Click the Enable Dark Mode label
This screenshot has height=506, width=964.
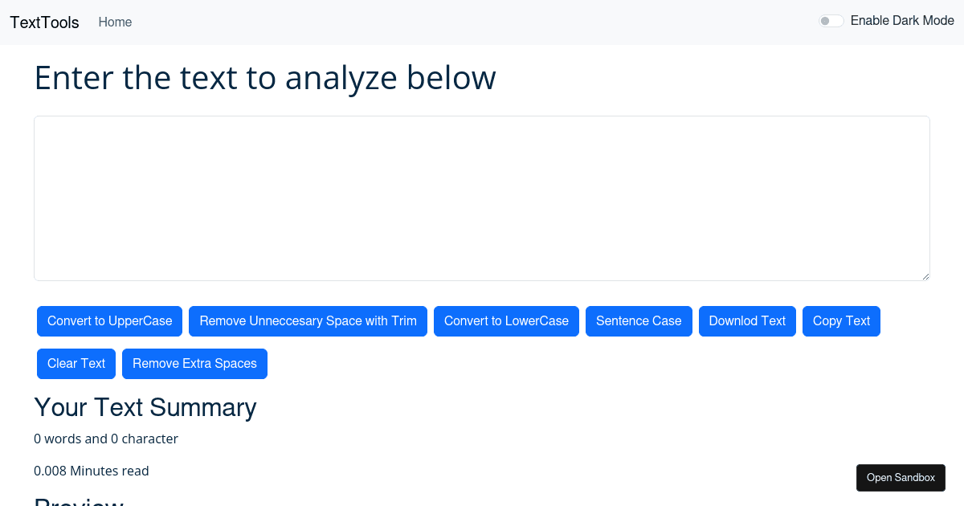pos(902,20)
